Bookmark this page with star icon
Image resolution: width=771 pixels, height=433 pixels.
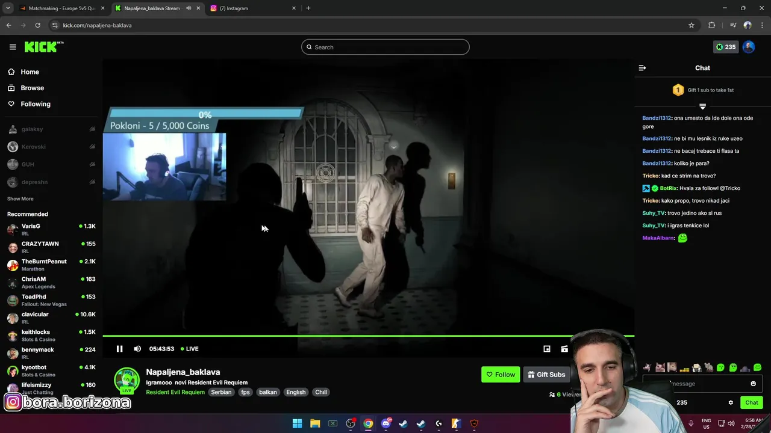[x=691, y=25]
